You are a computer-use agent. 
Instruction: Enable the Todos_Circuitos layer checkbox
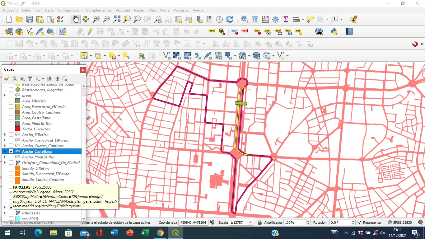(11, 129)
